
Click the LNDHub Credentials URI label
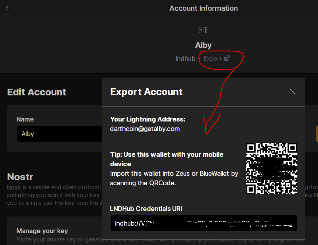coord(146,209)
